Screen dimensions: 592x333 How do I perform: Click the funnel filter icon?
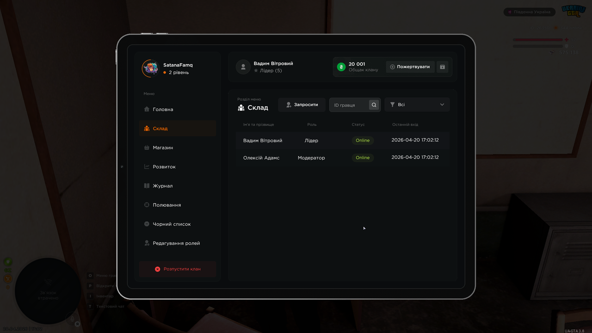pyautogui.click(x=392, y=105)
